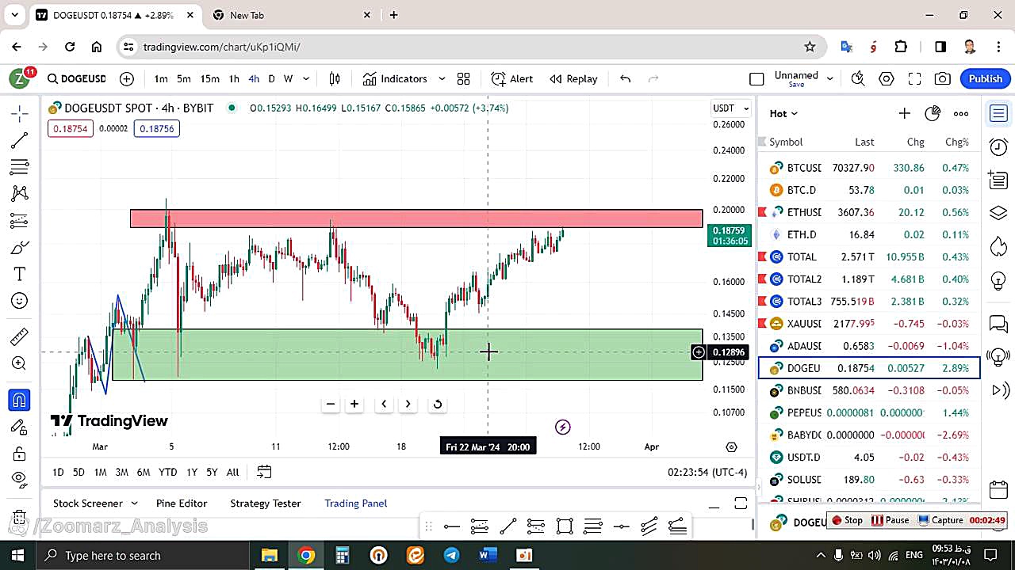Open the object tree layers icon
Image resolution: width=1015 pixels, height=570 pixels.
pos(998,213)
